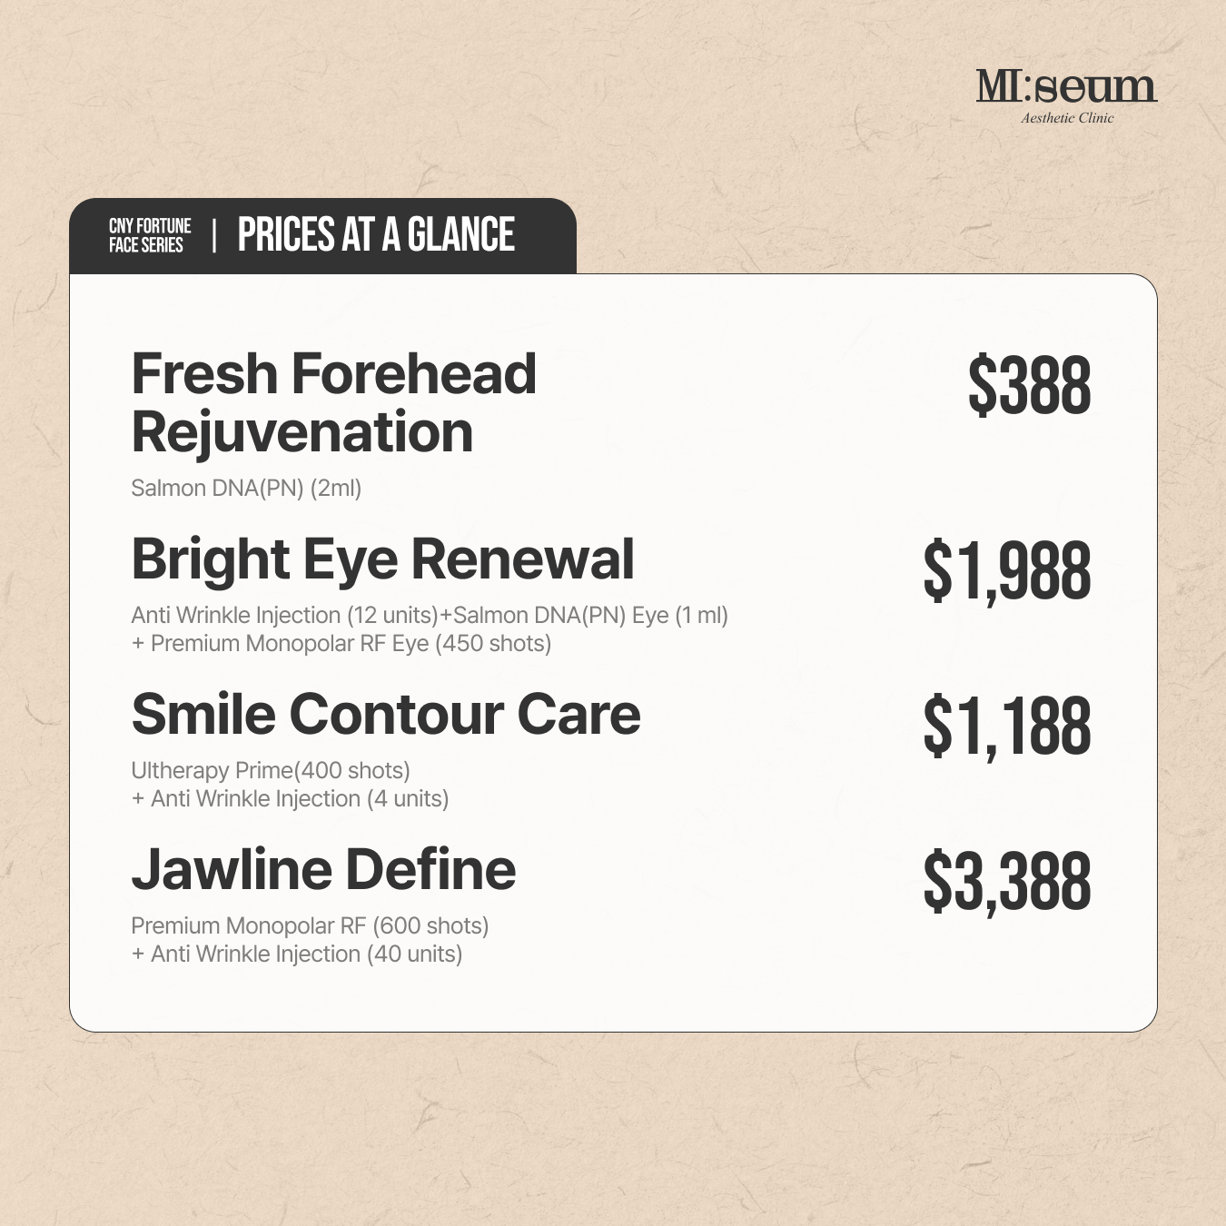Click the MI:seum clinic logo
1226x1226 pixels.
(1066, 87)
